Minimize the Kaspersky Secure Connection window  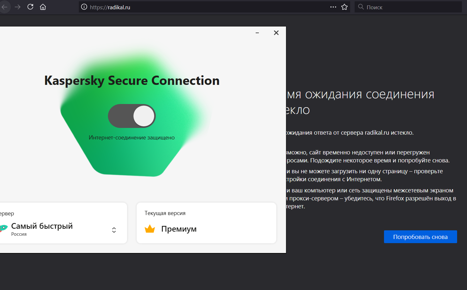click(257, 33)
